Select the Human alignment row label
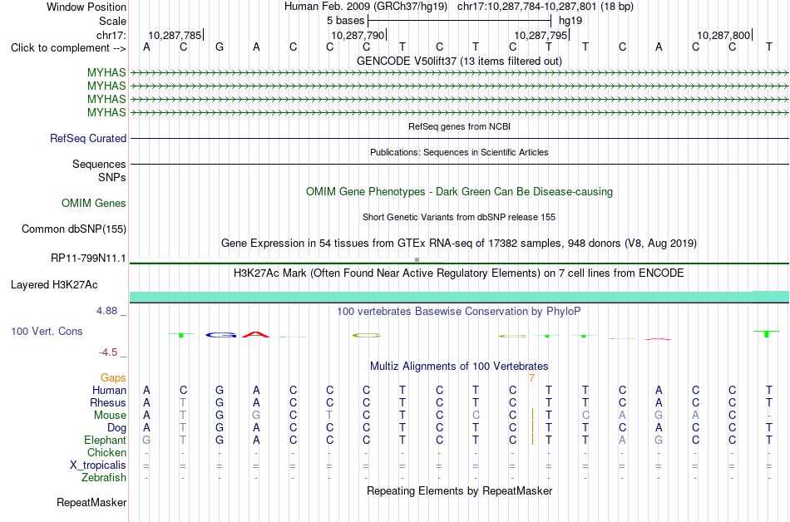This screenshot has width=790, height=522. [x=109, y=390]
